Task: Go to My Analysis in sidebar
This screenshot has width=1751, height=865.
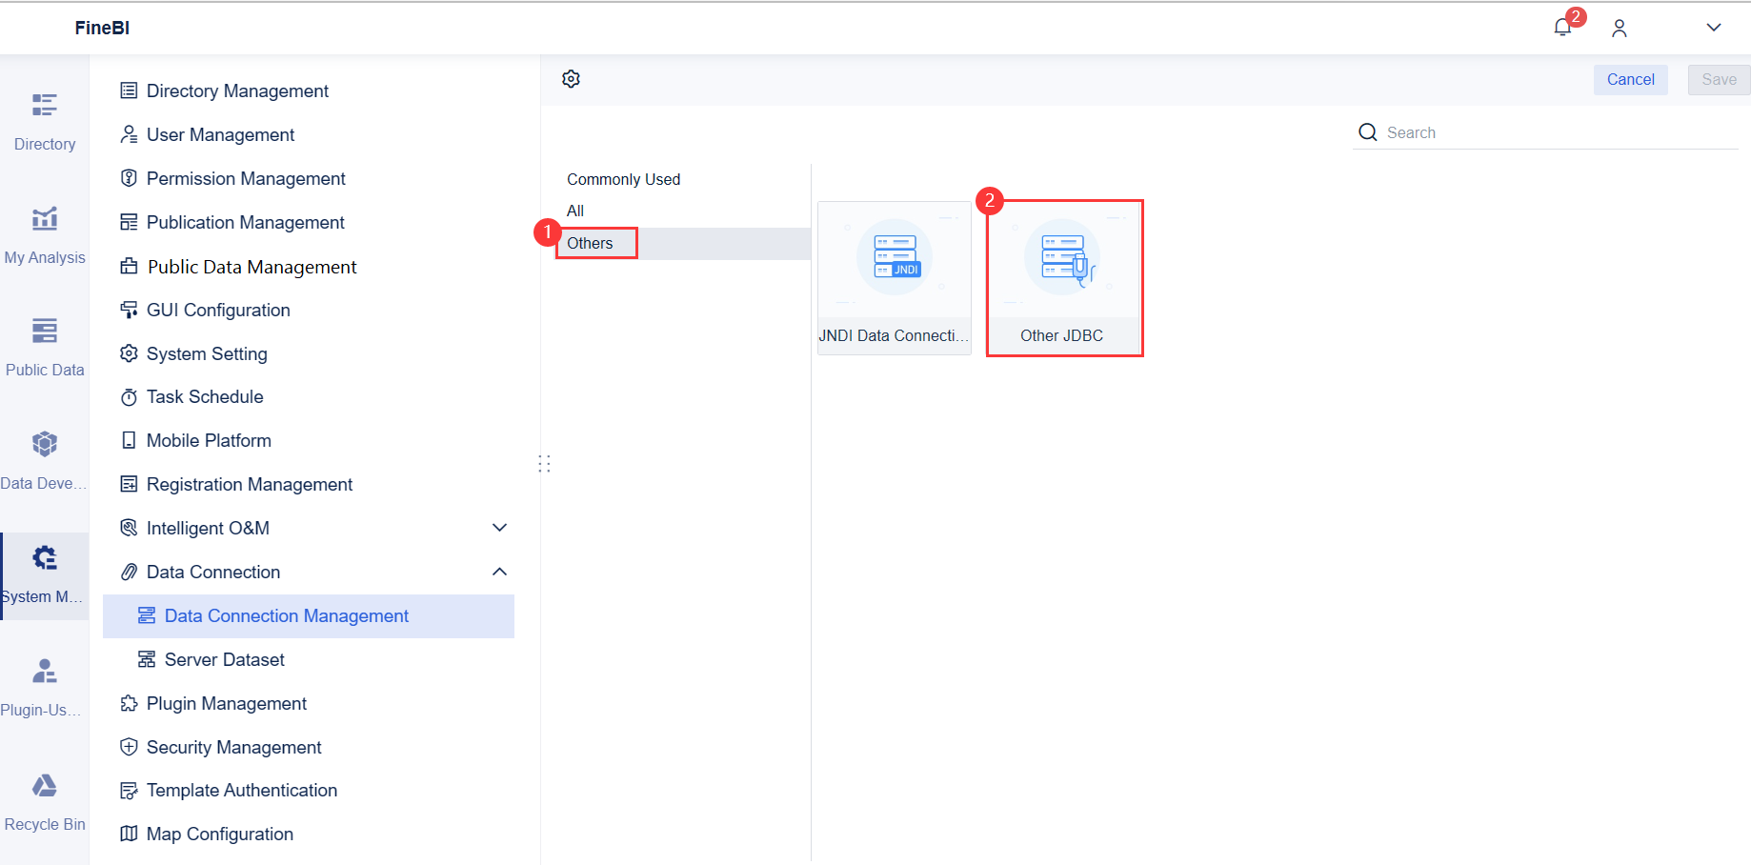Action: coord(45,236)
